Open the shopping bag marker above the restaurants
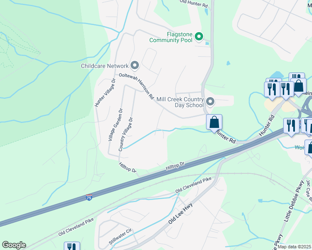Screen dimensions: 312x250 [x=299, y=87]
